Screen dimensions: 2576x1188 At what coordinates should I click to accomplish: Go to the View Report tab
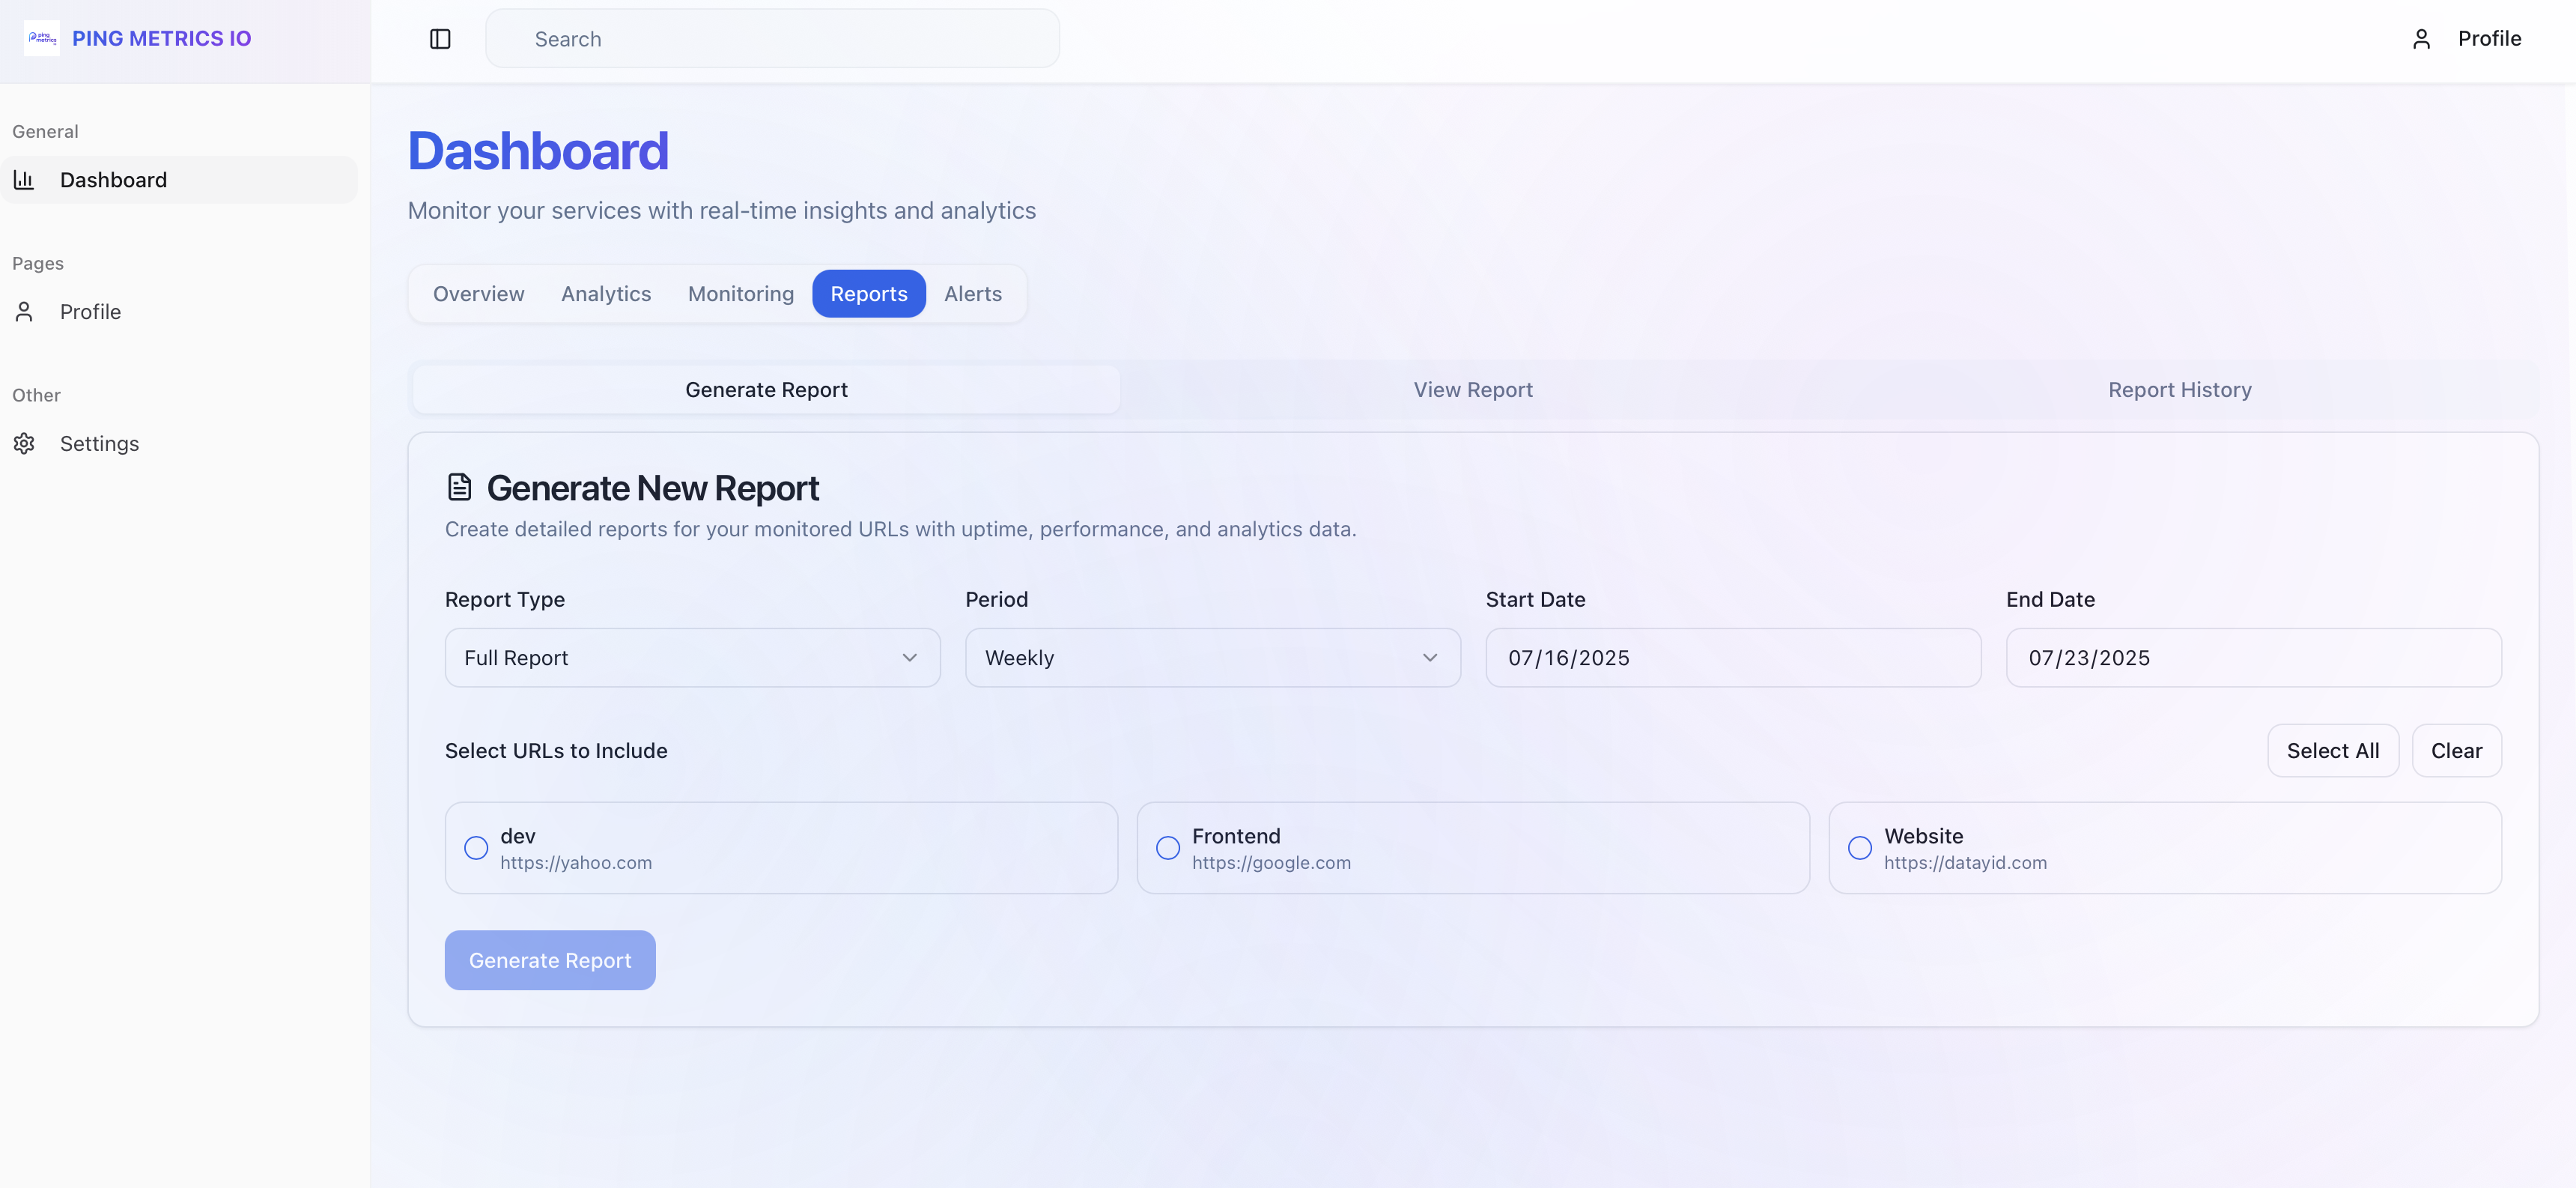(x=1472, y=390)
